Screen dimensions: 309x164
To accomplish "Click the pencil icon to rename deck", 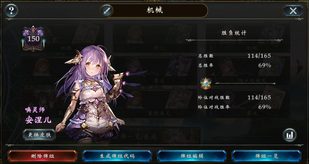I will (x=107, y=11).
